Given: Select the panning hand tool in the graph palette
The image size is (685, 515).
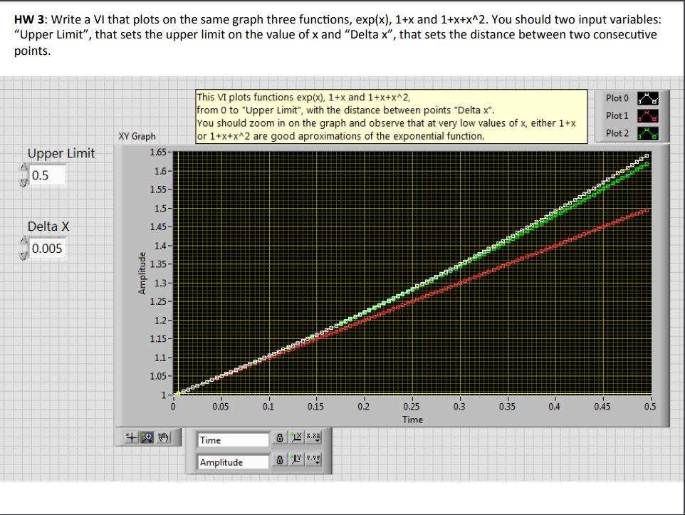Looking at the screenshot, I should (163, 437).
